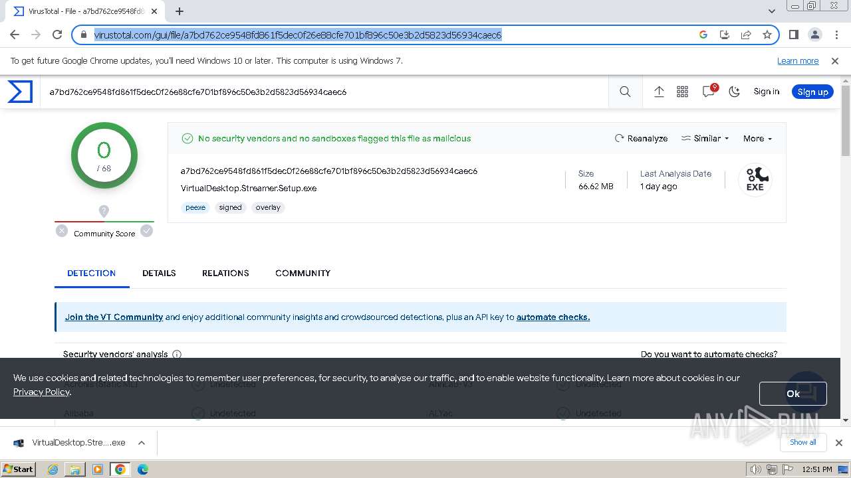851x478 pixels.
Task: Click the VirtualDesktop.Streamer.Setup.exe file name
Action: 249,188
